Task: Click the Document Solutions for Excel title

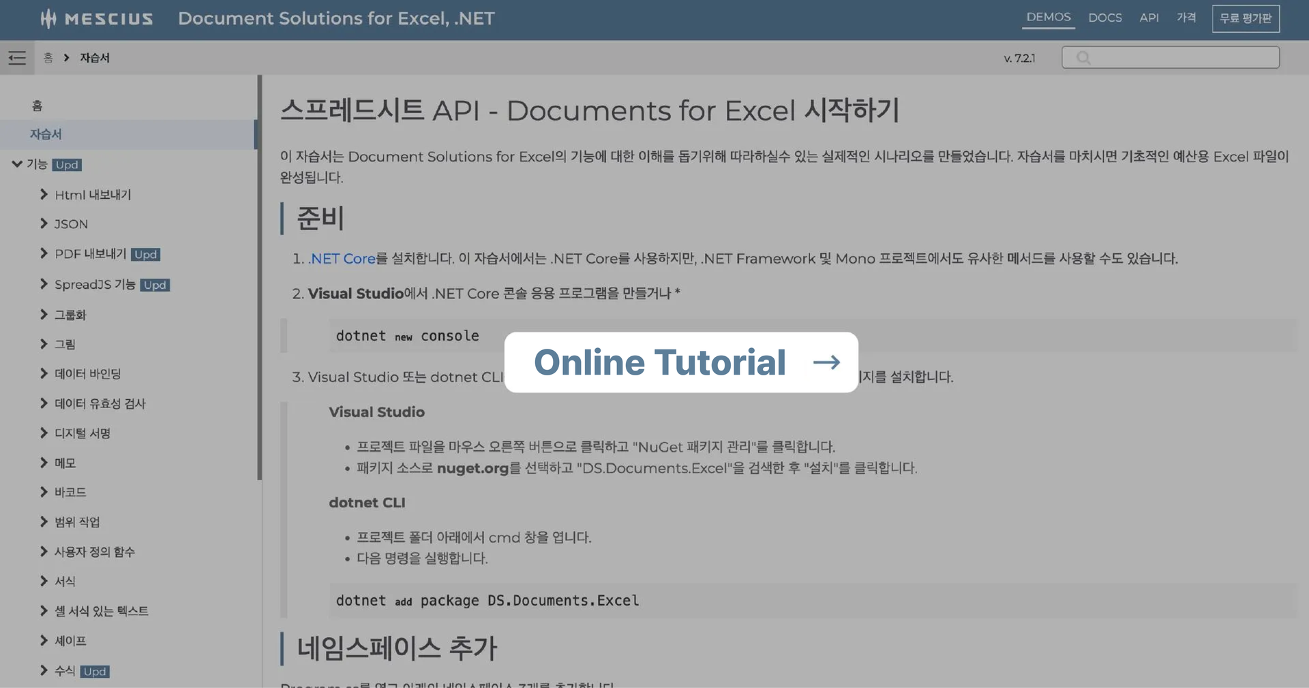Action: tap(336, 18)
